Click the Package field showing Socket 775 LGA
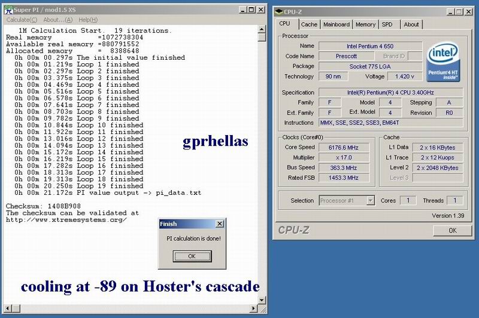Viewport: 479px width, 318px height. [370, 66]
